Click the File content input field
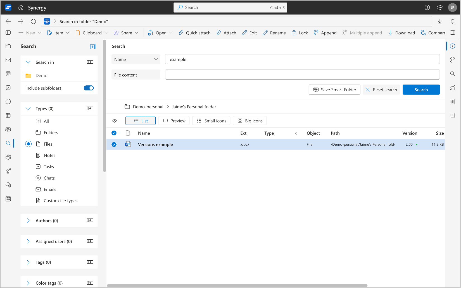Screen dimensions: 461x288 302,75
